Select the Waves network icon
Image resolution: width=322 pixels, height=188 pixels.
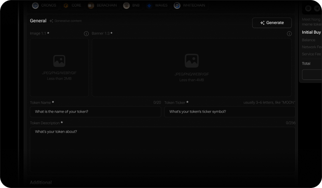pos(149,5)
